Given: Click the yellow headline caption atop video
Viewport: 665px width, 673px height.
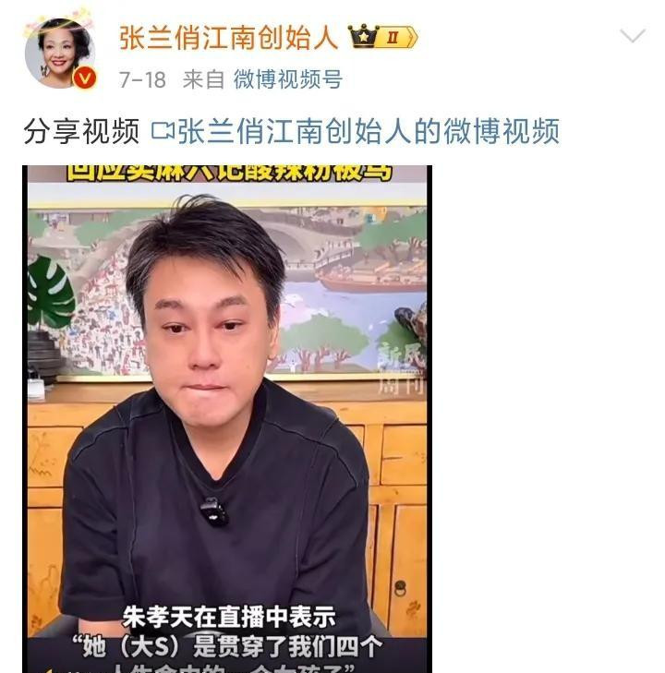Looking at the screenshot, I should point(229,173).
